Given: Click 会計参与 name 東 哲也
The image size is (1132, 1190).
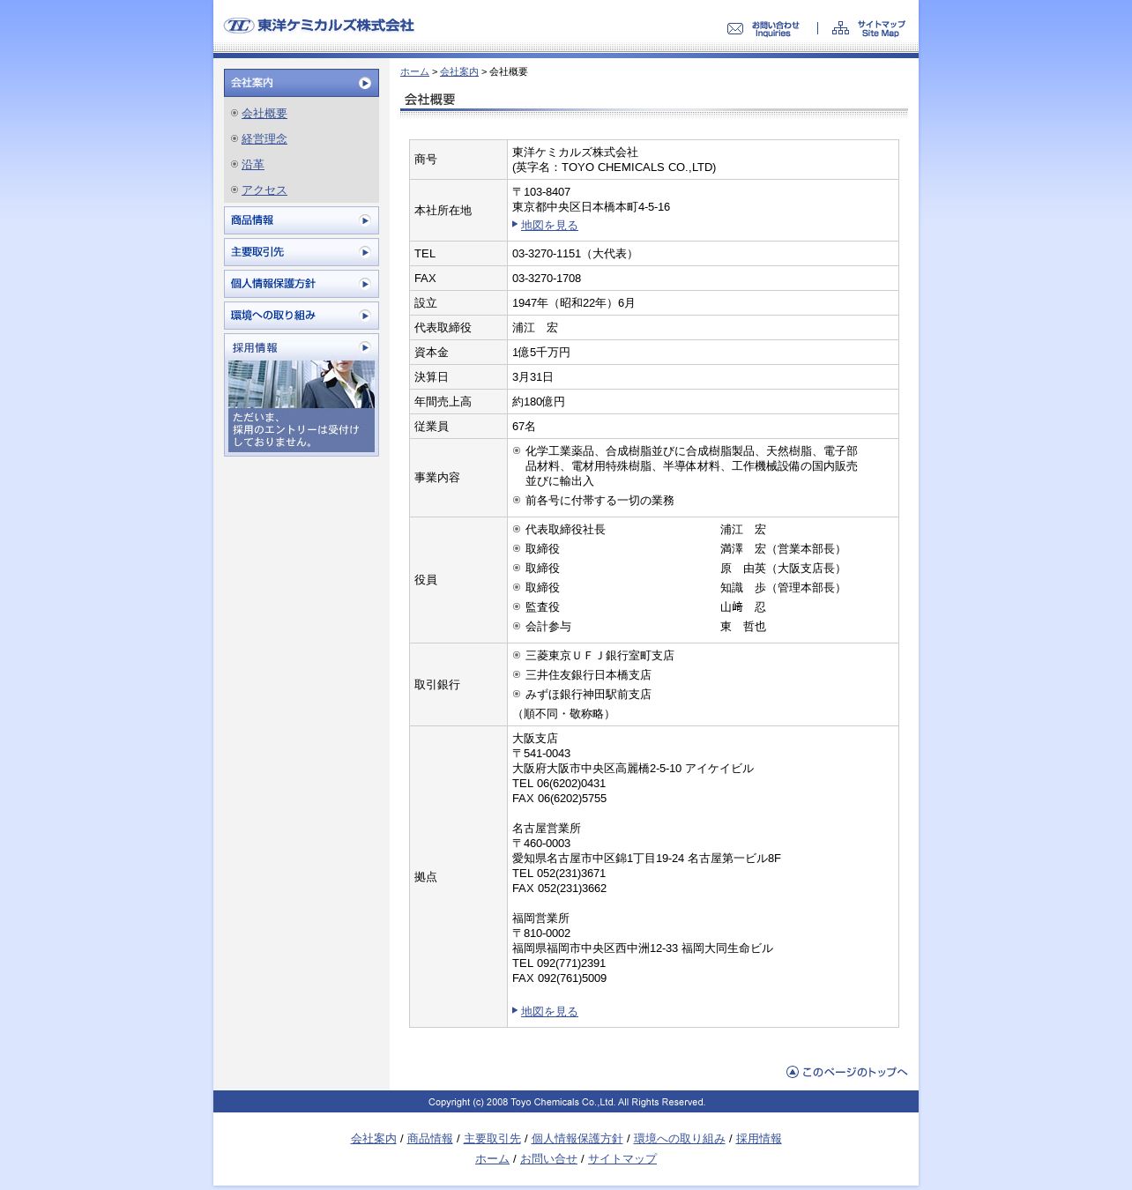Looking at the screenshot, I should click(x=743, y=627).
